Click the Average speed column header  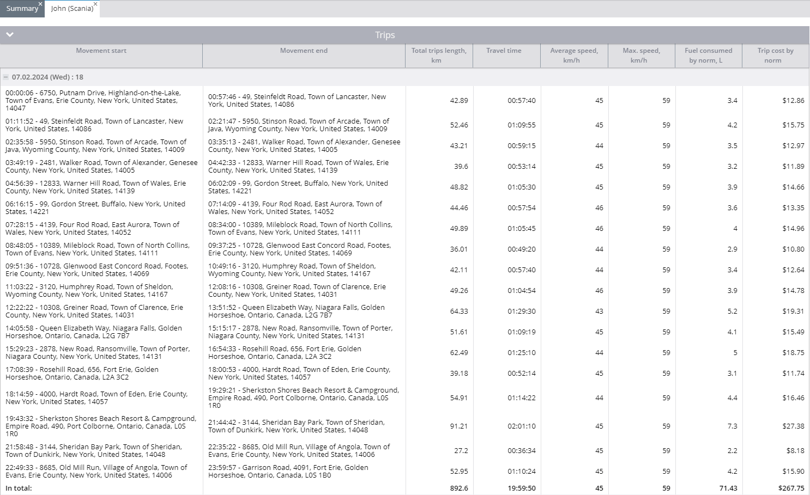point(573,55)
